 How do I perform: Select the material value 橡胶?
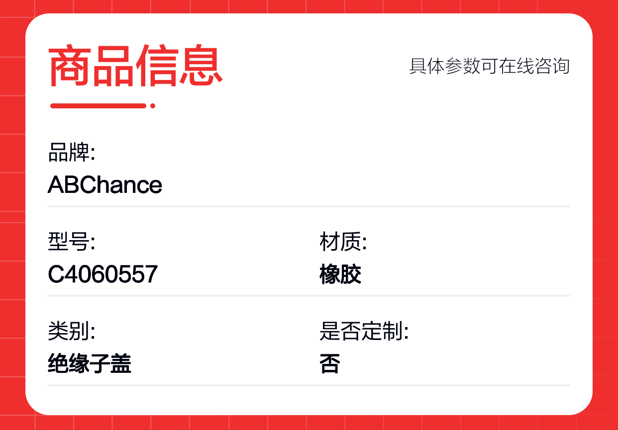tap(340, 274)
